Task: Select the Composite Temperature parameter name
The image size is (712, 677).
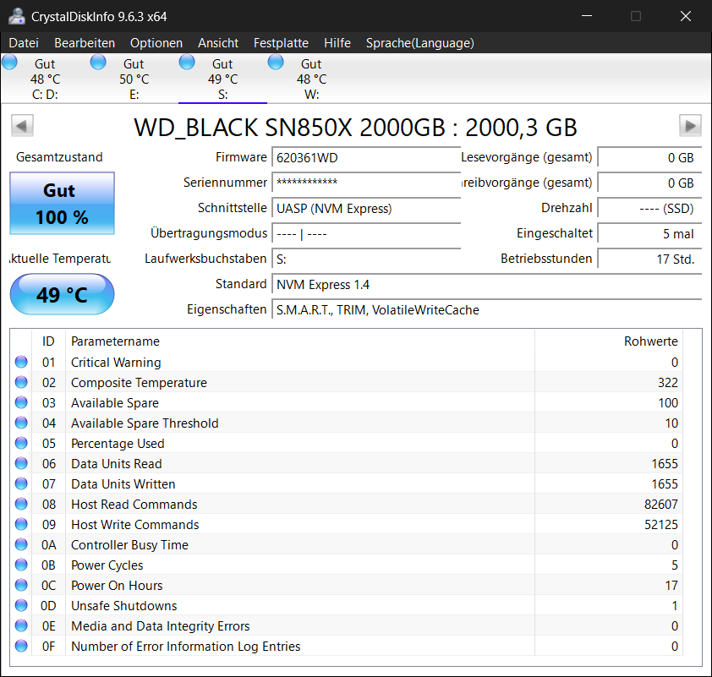Action: coord(139,383)
